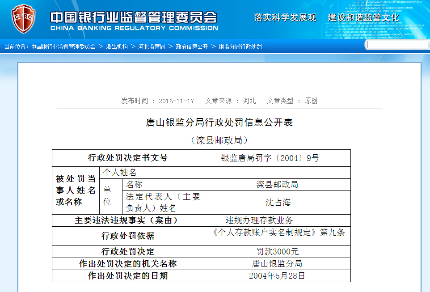Select the 唐山银监分局 cell
The image size is (430, 292).
pyautogui.click(x=277, y=264)
